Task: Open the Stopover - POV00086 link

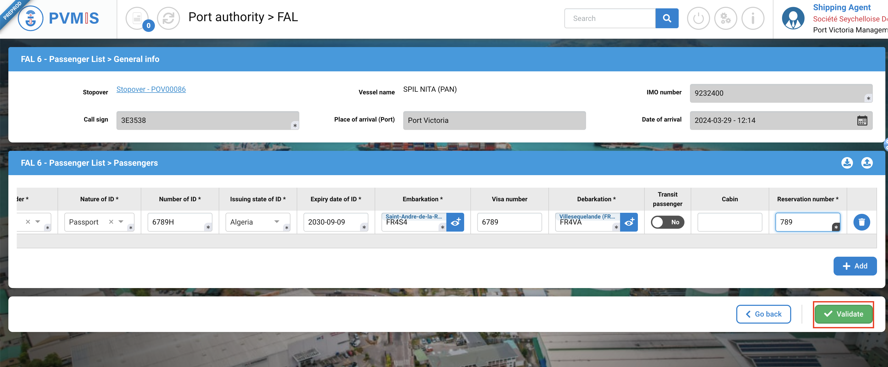Action: tap(151, 89)
